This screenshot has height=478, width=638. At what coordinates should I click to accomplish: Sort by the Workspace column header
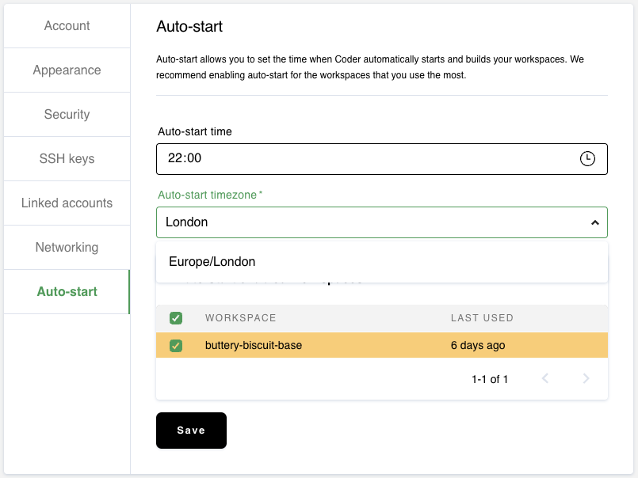[240, 318]
